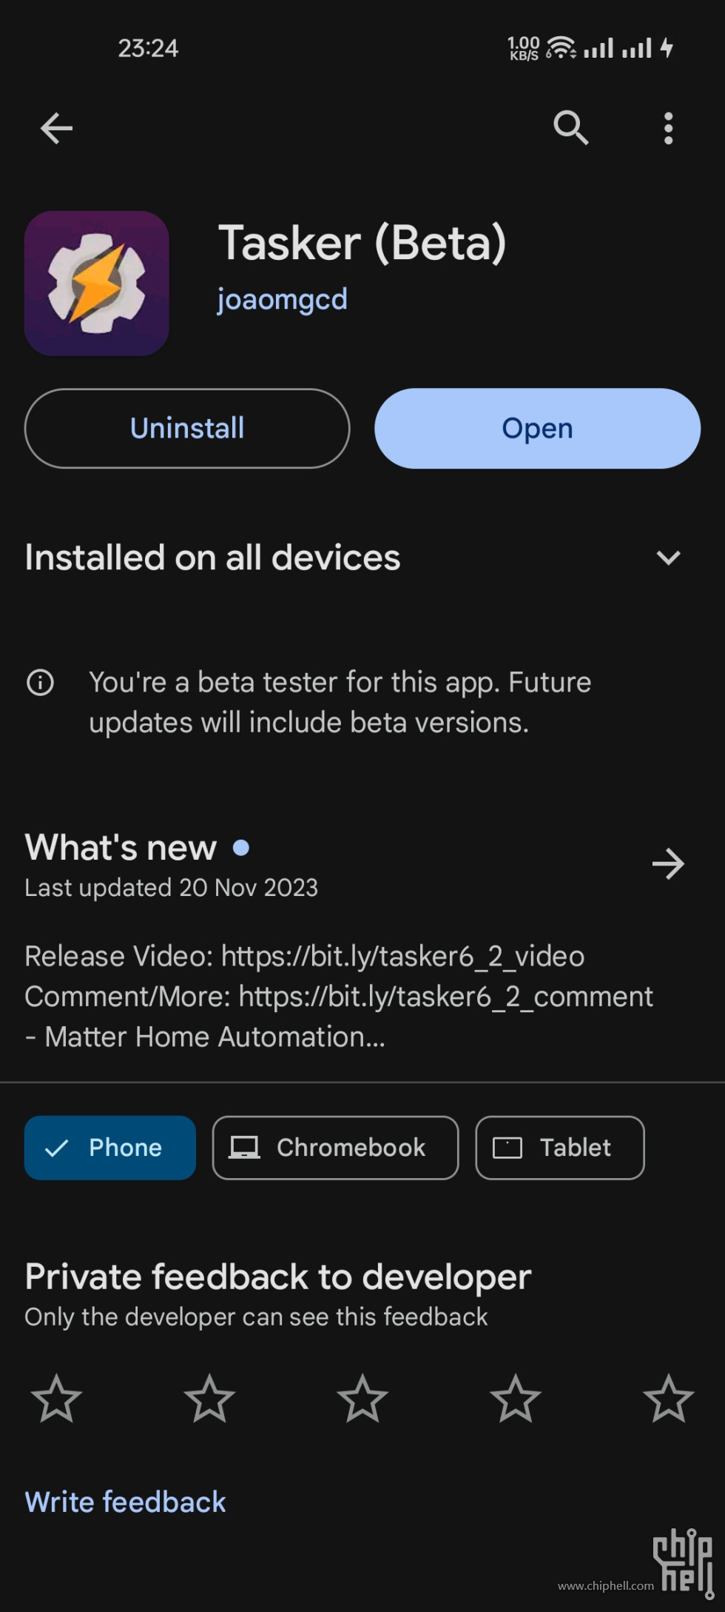Open the three-dot overflow menu
This screenshot has width=725, height=1612.
tap(668, 128)
